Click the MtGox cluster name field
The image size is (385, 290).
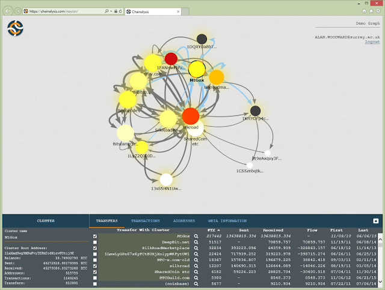pyautogui.click(x=46, y=237)
